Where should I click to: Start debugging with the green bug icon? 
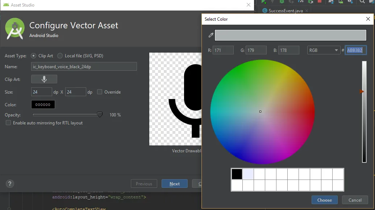pos(282,2)
